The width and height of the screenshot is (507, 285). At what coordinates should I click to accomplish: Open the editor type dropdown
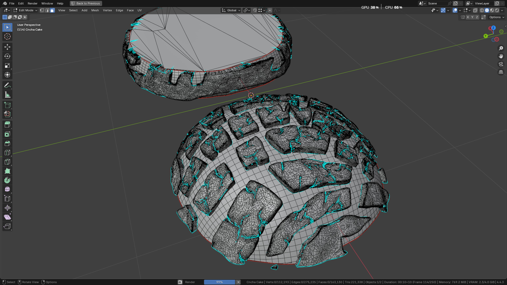pos(7,10)
